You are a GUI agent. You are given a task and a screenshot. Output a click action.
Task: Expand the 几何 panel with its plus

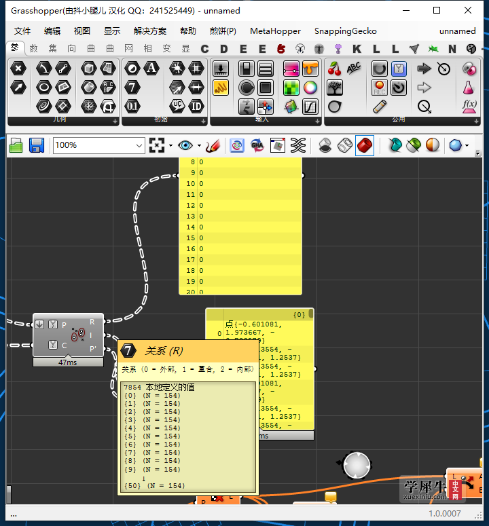click(x=115, y=121)
